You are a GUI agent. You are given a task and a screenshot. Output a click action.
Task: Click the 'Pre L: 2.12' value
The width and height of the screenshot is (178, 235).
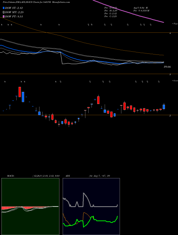111,14
